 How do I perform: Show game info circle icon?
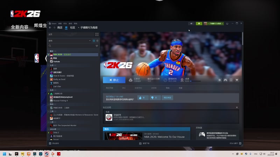(x=231, y=80)
